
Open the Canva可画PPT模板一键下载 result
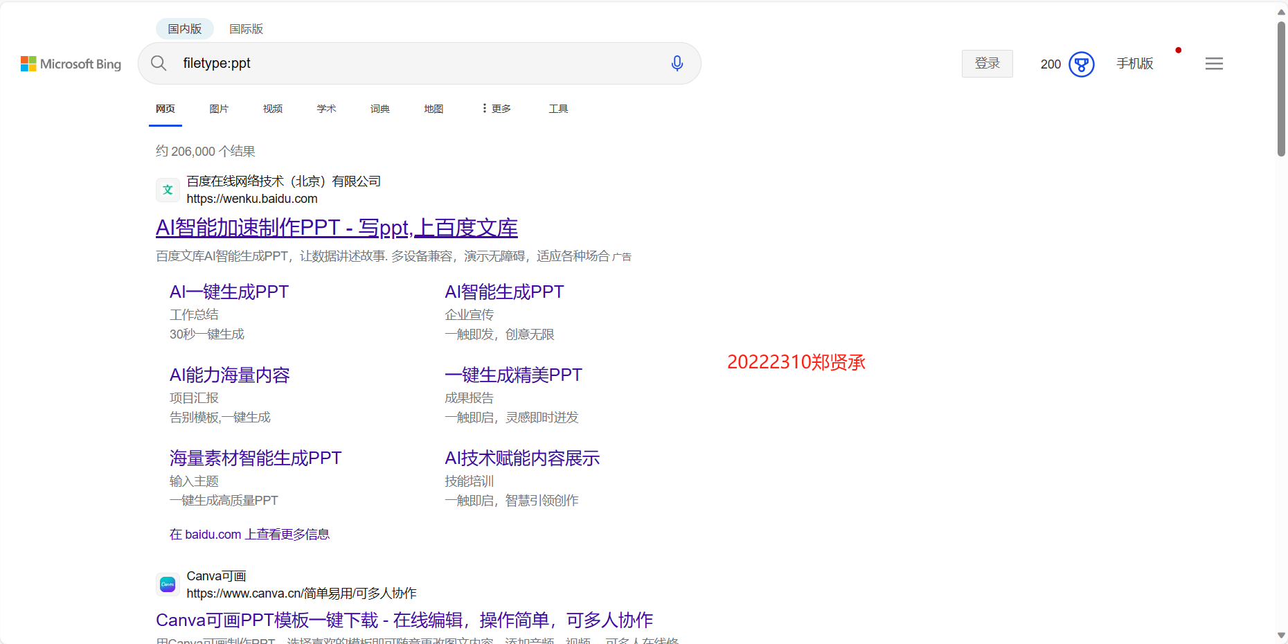[404, 620]
